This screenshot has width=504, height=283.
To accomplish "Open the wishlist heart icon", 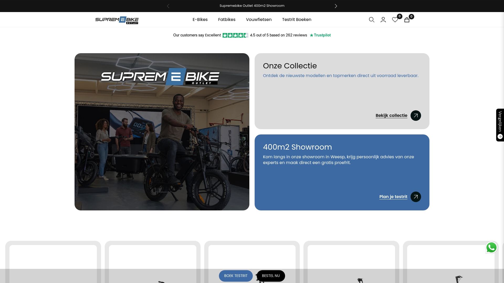I will 395,20.
